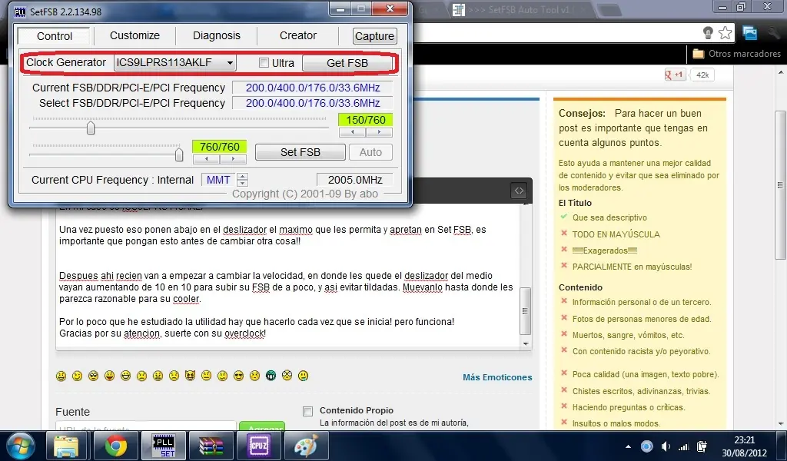This screenshot has height=461, width=787.
Task: Enable the Ultra checkbox
Action: click(264, 63)
